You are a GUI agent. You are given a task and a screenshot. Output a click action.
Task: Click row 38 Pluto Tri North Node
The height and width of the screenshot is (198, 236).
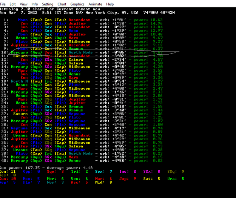coord(82,153)
